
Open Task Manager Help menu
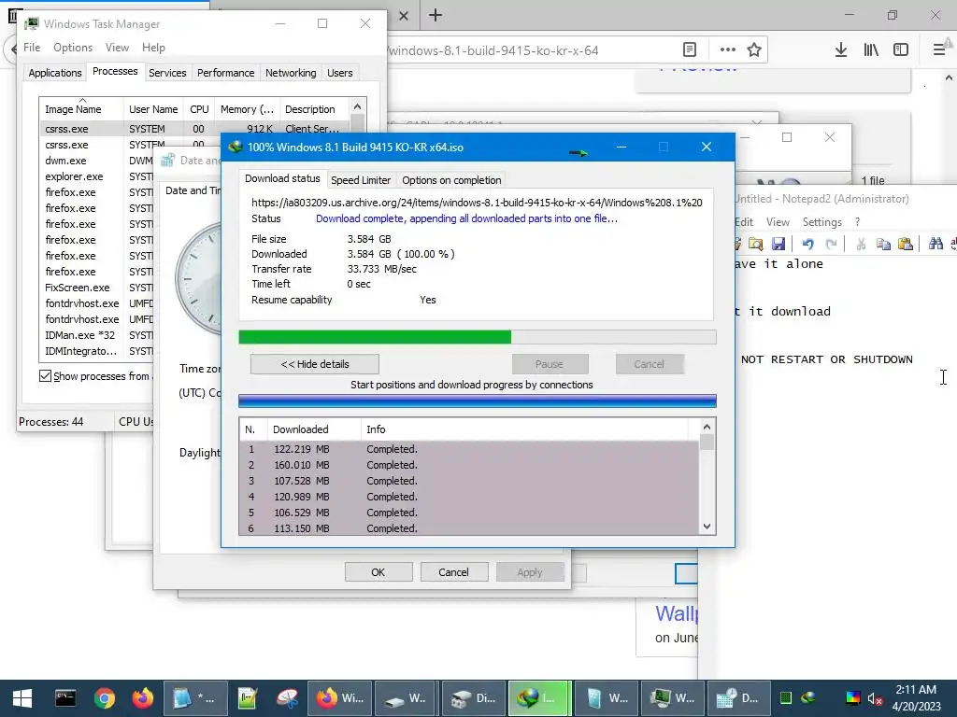[x=153, y=48]
